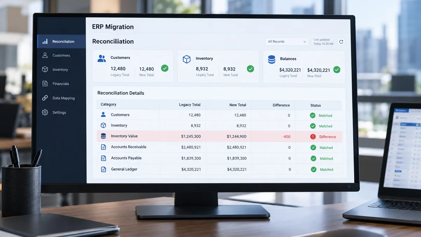Click the $1,244,900 new total cell

[x=236, y=136]
